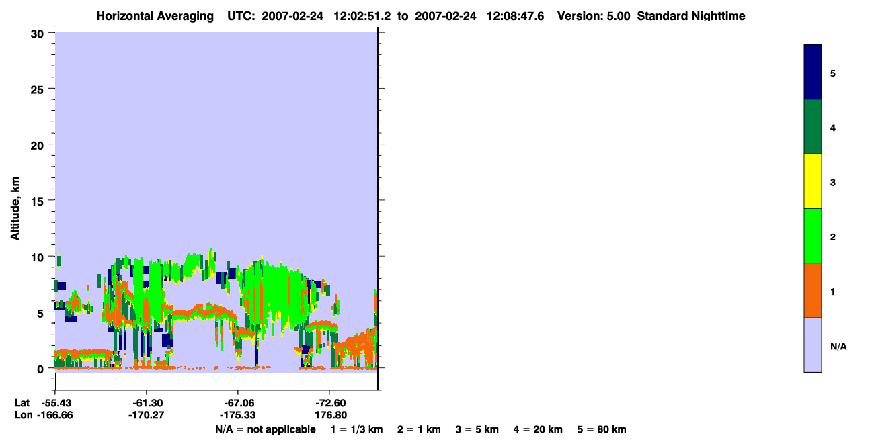Click the 'N/A = not applicable' legend text
This screenshot has height=448, width=874.
265,429
